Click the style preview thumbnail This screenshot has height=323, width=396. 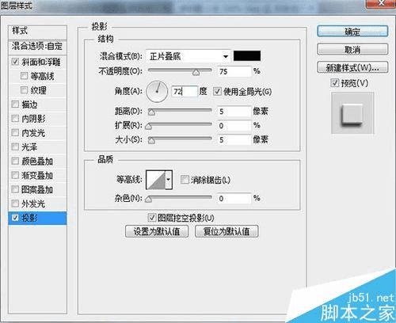click(352, 112)
